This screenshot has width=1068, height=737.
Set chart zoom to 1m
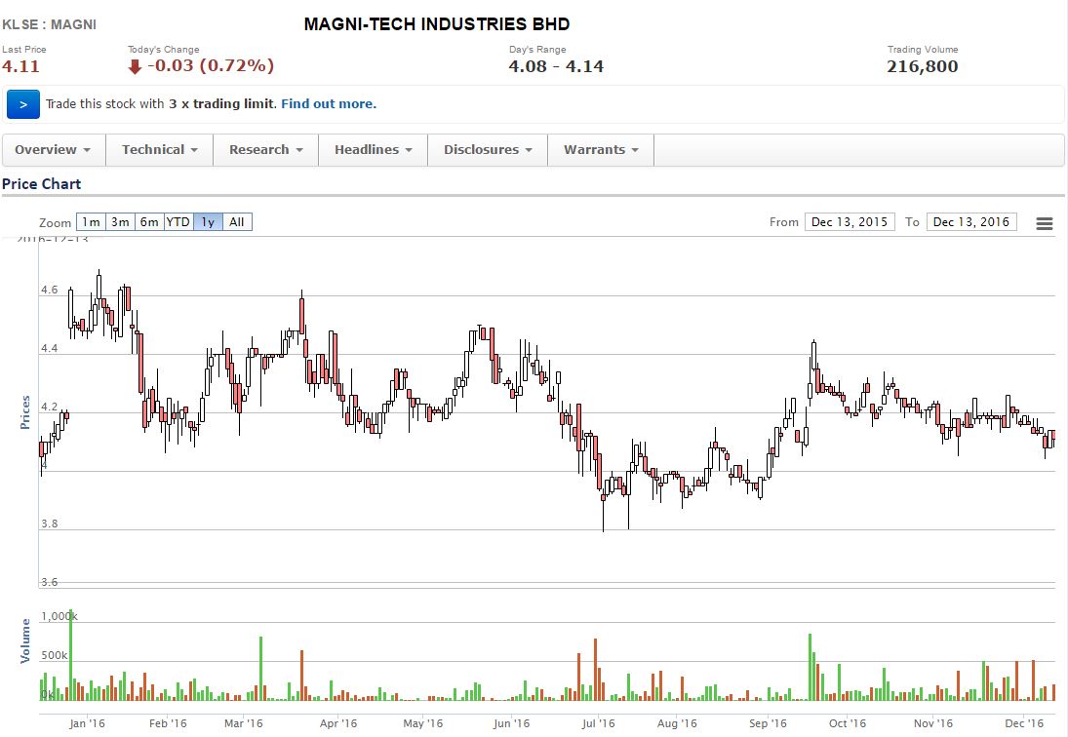(92, 222)
